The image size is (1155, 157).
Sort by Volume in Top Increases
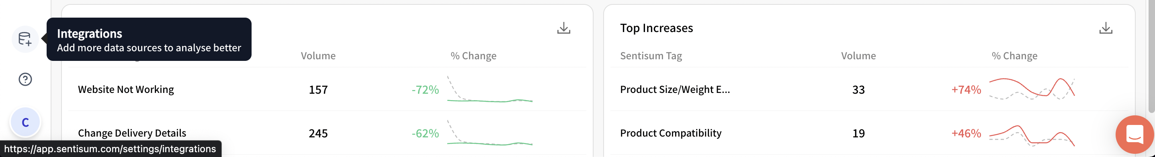click(x=858, y=56)
